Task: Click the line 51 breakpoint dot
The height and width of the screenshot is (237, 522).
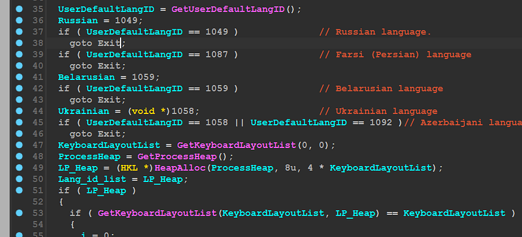Action: [x=19, y=190]
